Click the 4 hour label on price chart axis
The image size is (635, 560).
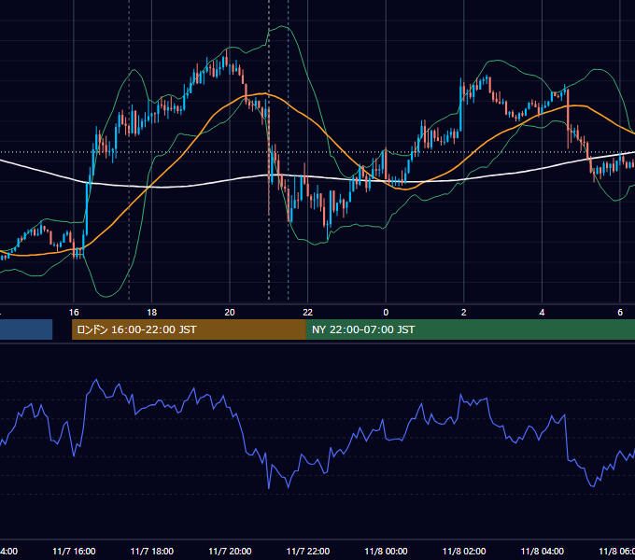click(542, 313)
